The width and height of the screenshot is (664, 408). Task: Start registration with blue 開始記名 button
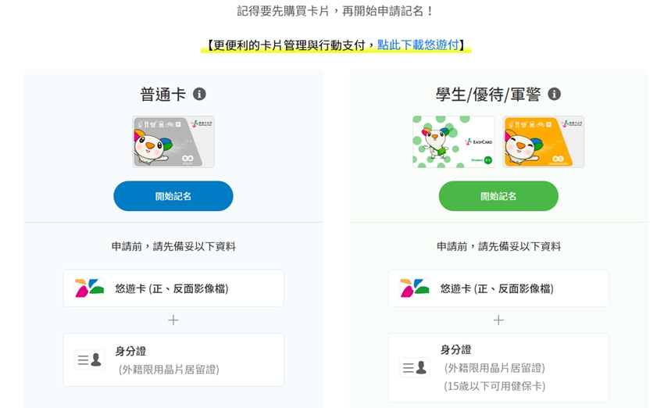tap(173, 196)
